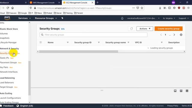Open table preferences gear icon
The image size is (192, 108).
tap(181, 35)
